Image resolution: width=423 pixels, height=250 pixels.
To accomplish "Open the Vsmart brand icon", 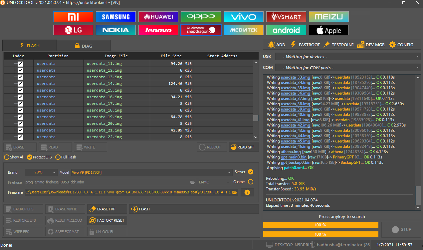I will tap(286, 17).
